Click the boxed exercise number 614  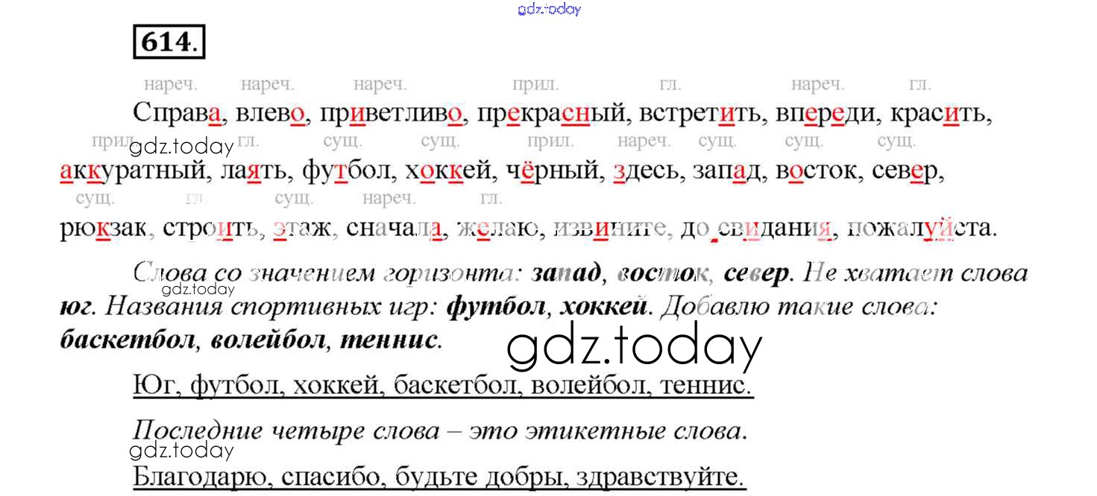point(169,42)
